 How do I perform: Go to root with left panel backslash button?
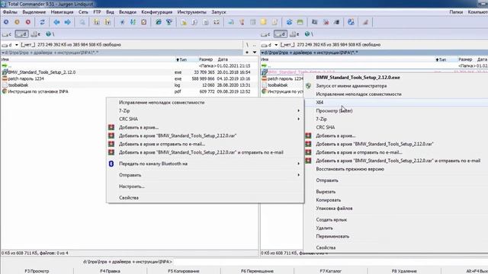[x=247, y=45]
